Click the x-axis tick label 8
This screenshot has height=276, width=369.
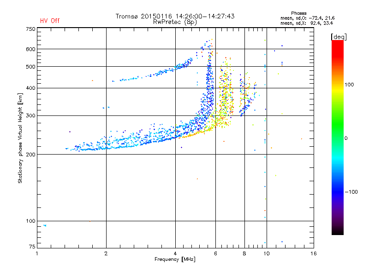(244, 253)
